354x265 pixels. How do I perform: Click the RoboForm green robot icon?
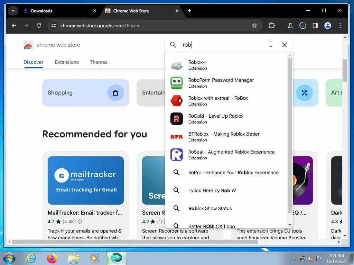coord(177,83)
